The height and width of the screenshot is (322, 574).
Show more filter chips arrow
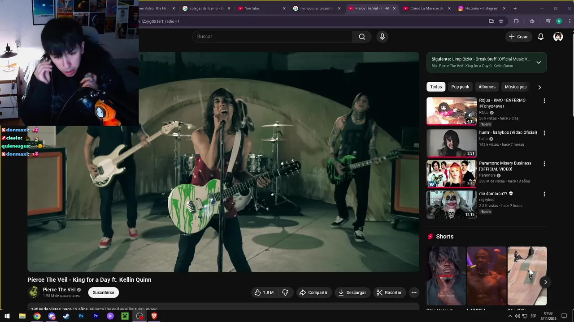539,87
